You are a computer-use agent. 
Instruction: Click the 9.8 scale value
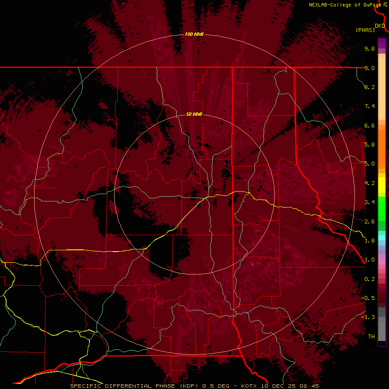coord(370,48)
